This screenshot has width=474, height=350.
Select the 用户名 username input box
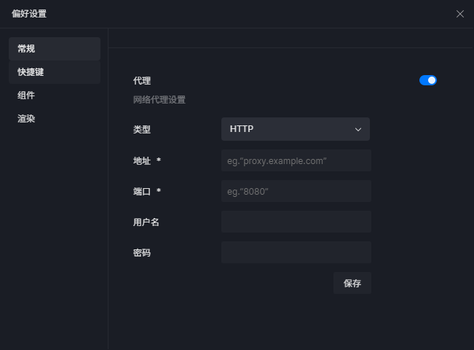[x=296, y=222]
